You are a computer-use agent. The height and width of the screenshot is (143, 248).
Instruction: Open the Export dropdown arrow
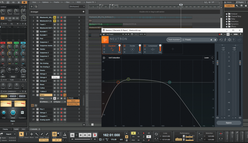pyautogui.click(x=15, y=134)
